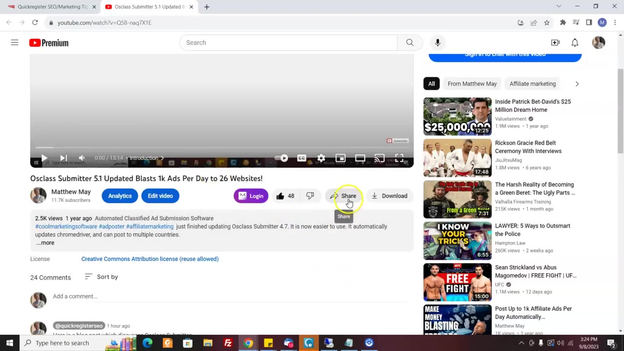Enter full screen mode
The width and height of the screenshot is (624, 351).
(399, 158)
